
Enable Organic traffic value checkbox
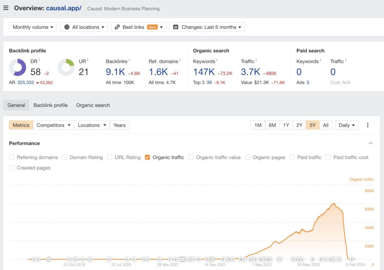coord(191,157)
